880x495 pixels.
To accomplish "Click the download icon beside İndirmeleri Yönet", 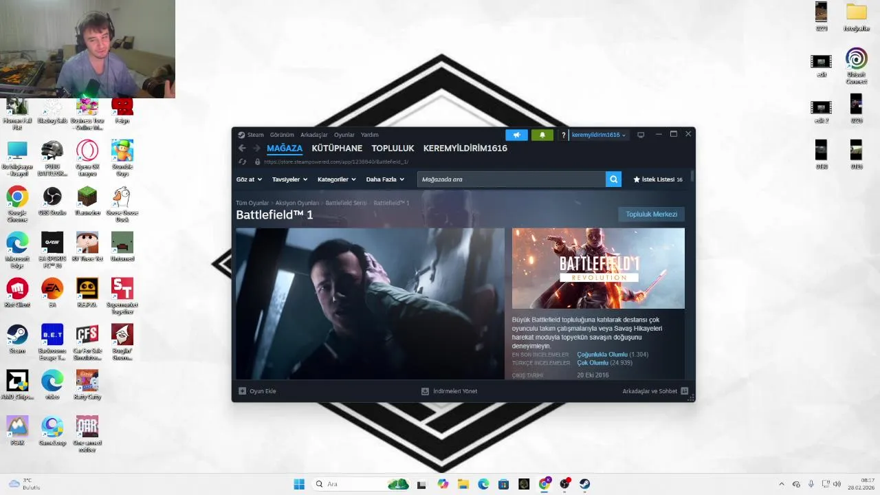I will pyautogui.click(x=425, y=391).
